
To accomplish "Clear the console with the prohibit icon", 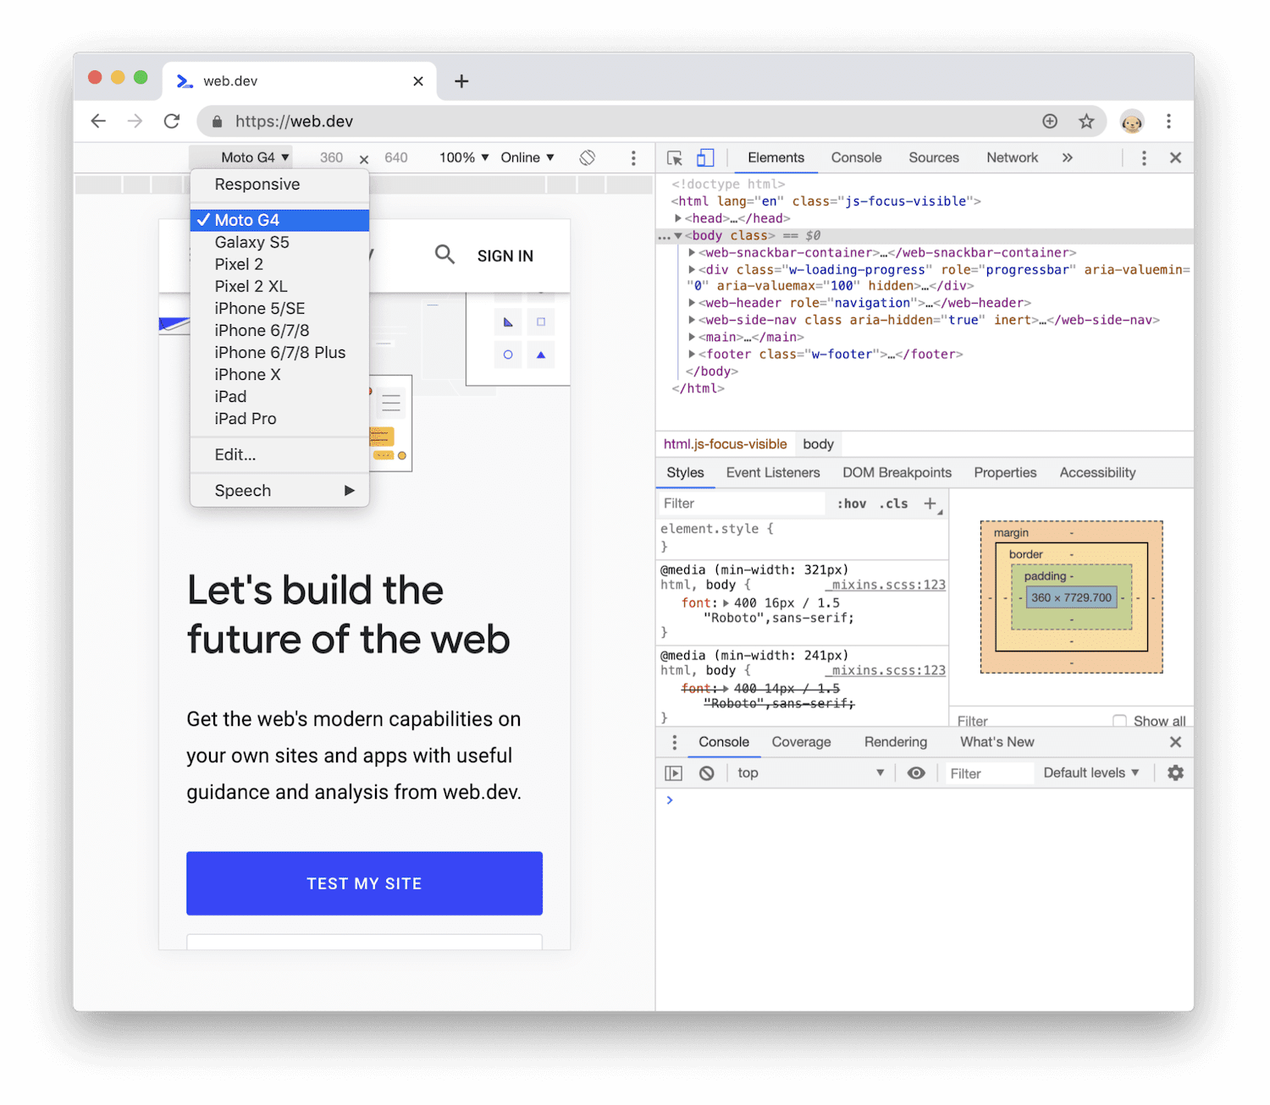I will 706,772.
